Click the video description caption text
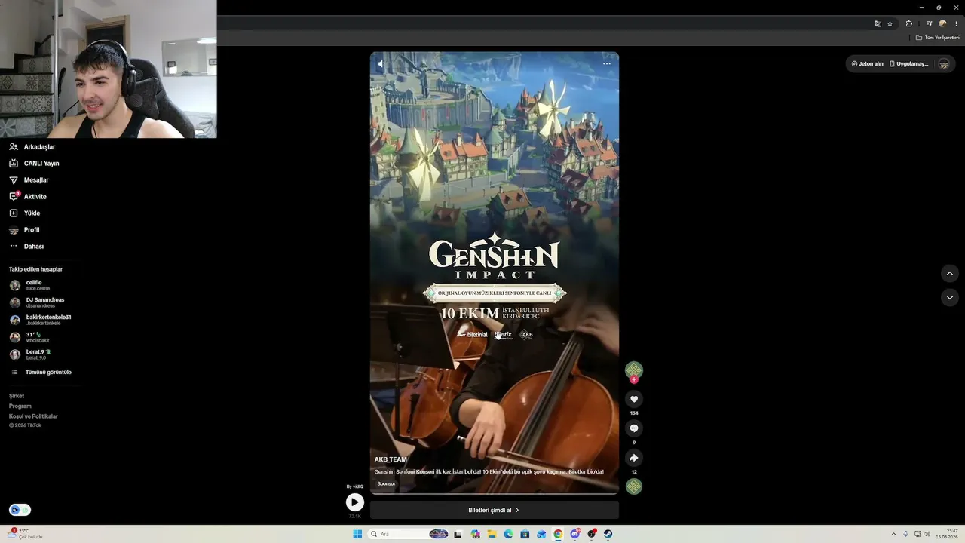Image resolution: width=965 pixels, height=543 pixels. click(489, 472)
